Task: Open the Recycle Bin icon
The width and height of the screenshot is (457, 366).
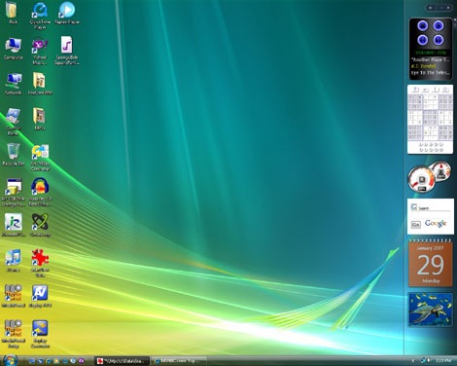Action: [14, 152]
